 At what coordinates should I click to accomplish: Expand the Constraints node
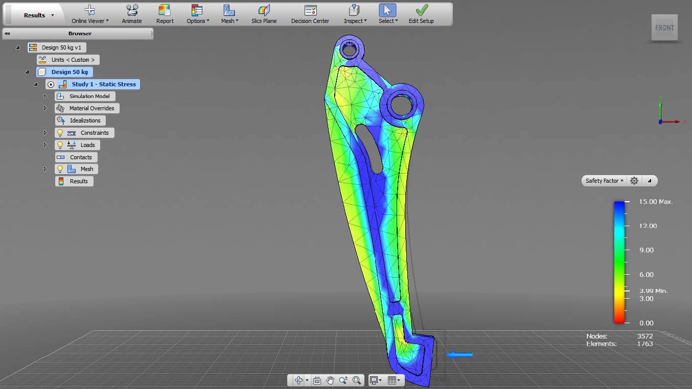45,133
